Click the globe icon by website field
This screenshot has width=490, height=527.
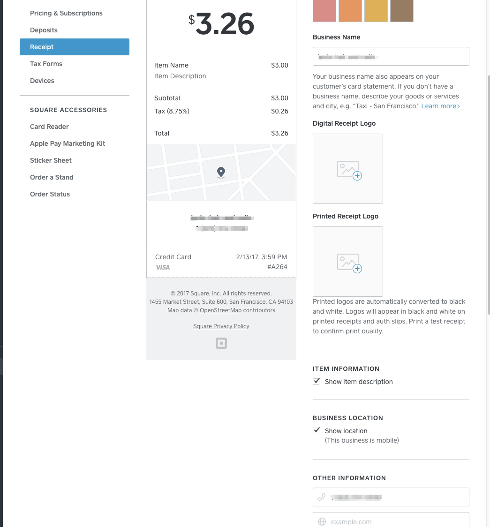(322, 522)
